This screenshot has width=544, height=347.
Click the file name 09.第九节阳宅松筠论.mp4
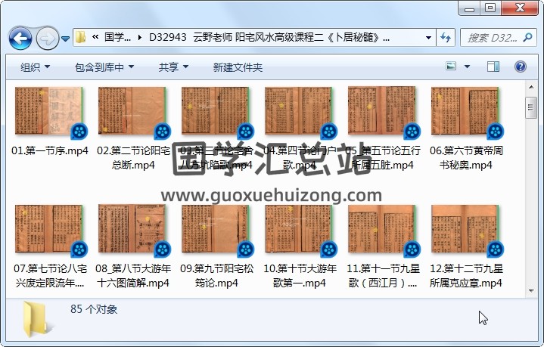tap(216, 276)
